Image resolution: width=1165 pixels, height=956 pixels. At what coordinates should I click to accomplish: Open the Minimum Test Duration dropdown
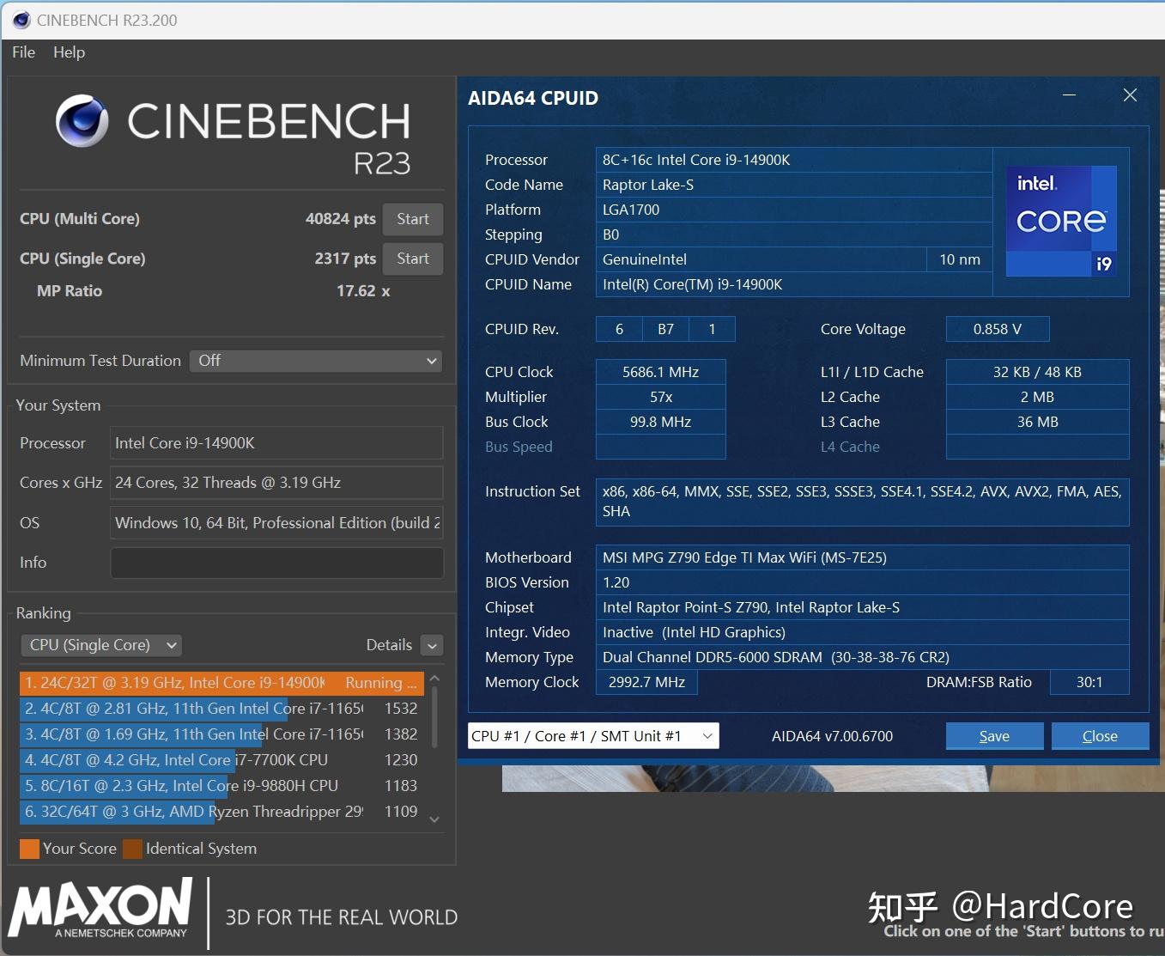(x=316, y=361)
